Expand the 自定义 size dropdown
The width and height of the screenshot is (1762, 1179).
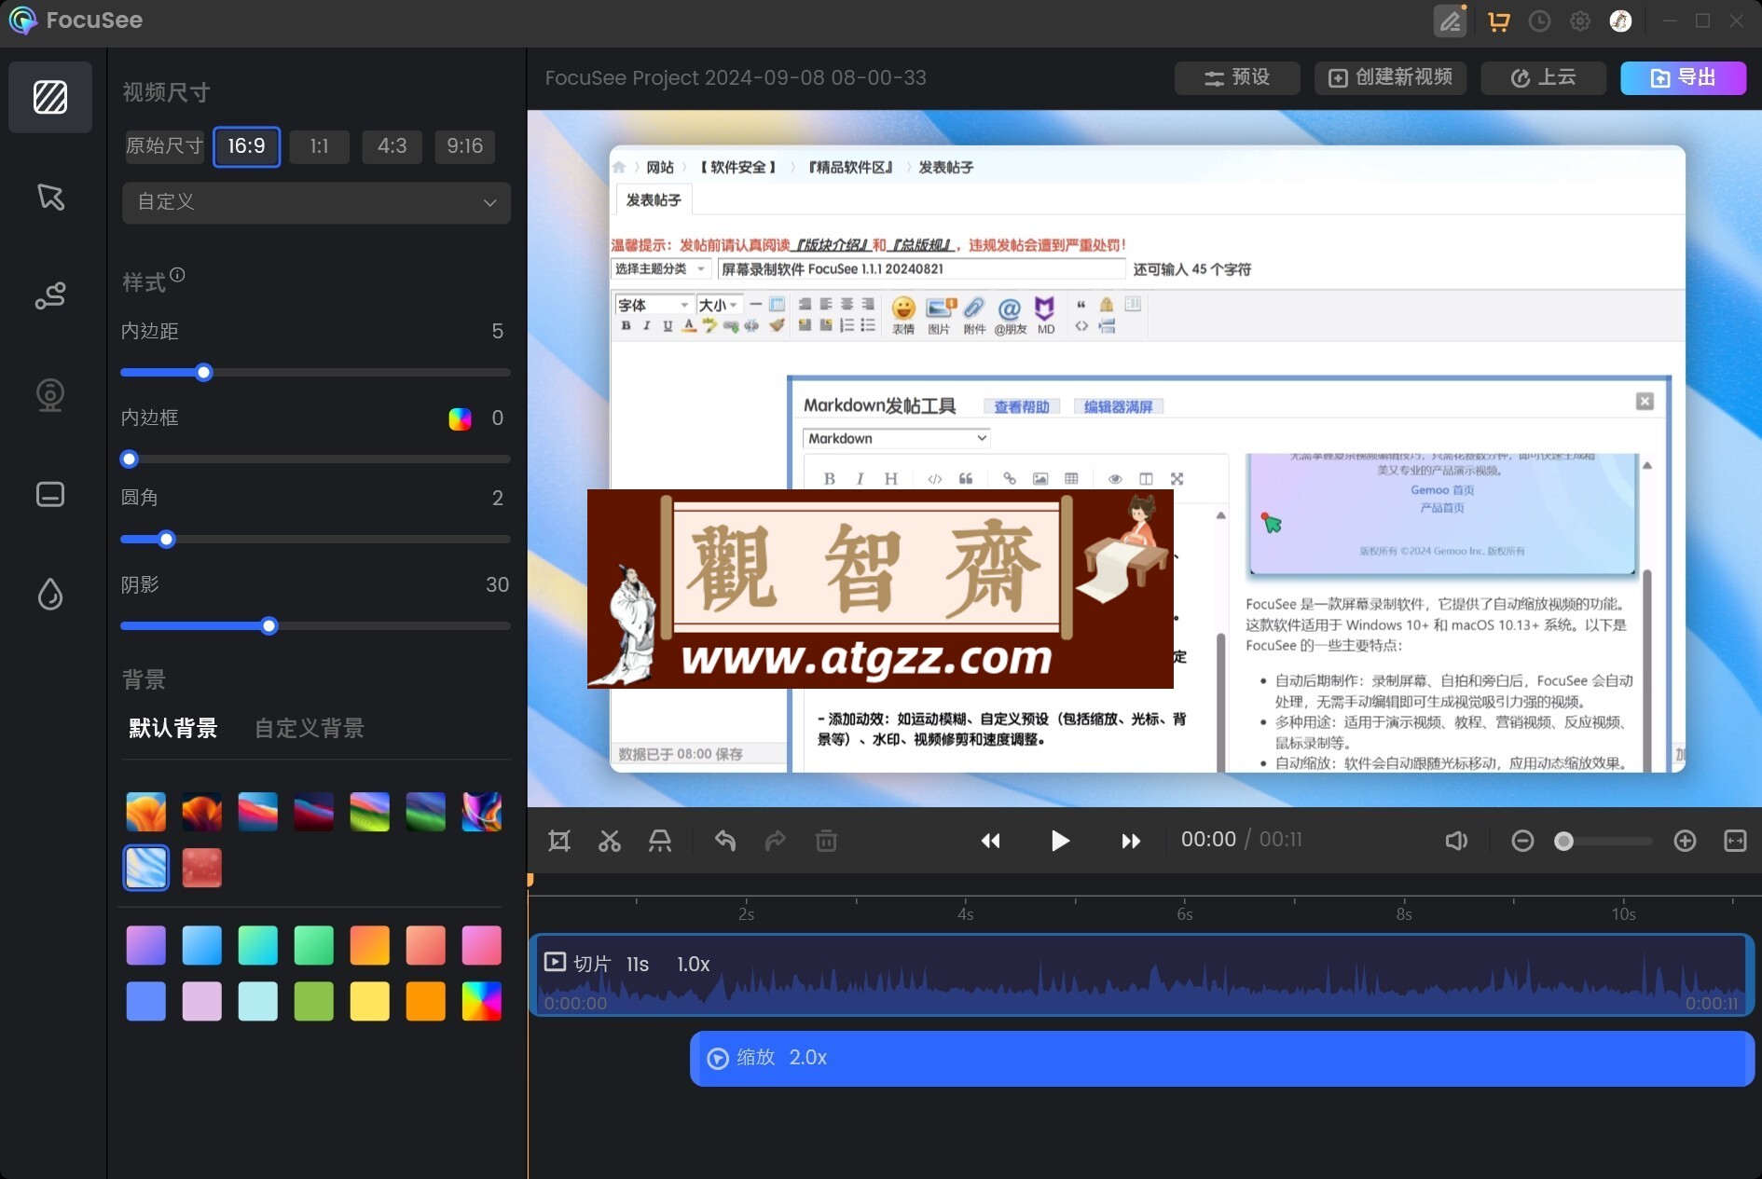tap(316, 202)
